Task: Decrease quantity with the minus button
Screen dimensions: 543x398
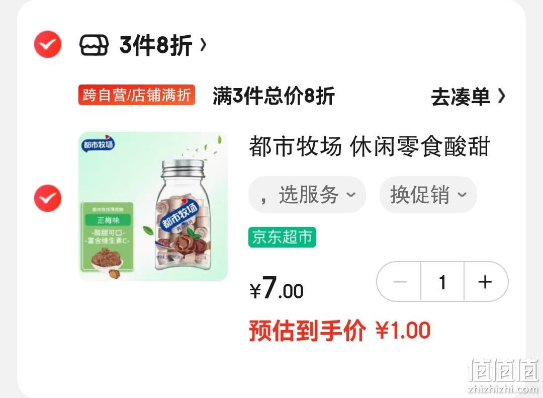Action: [399, 281]
